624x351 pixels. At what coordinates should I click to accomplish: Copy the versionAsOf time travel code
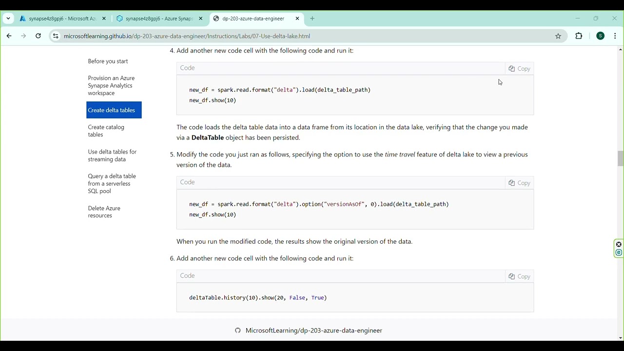pyautogui.click(x=519, y=183)
